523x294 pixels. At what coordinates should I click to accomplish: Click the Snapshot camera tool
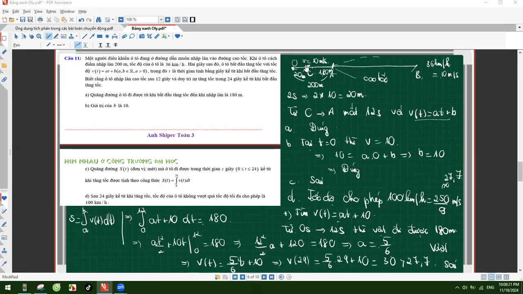[142, 36]
